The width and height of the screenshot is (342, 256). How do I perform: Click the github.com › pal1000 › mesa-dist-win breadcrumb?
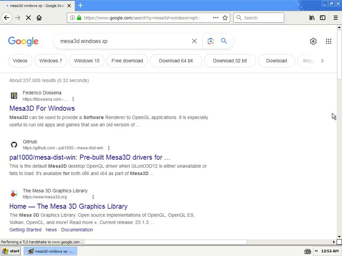[63, 148]
